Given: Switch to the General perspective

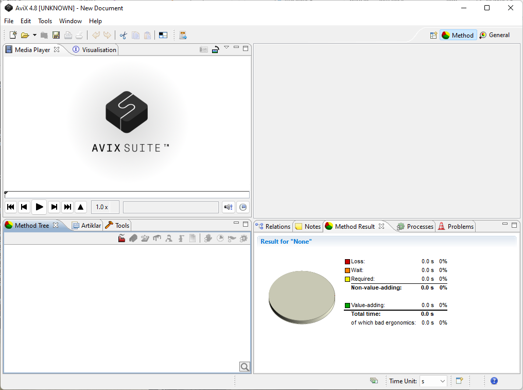Looking at the screenshot, I should pyautogui.click(x=494, y=35).
